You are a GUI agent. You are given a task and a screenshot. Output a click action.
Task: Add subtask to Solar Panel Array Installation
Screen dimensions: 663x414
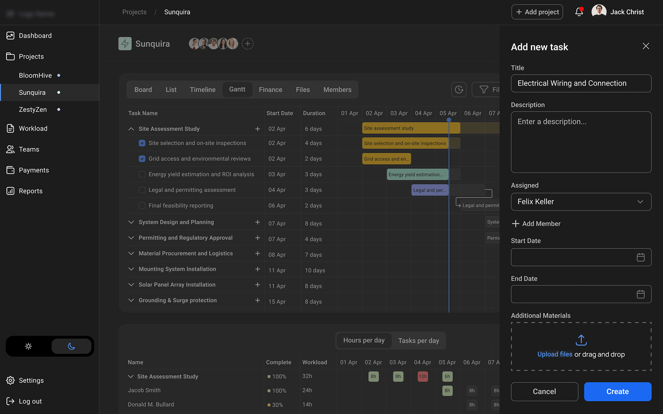[258, 285]
